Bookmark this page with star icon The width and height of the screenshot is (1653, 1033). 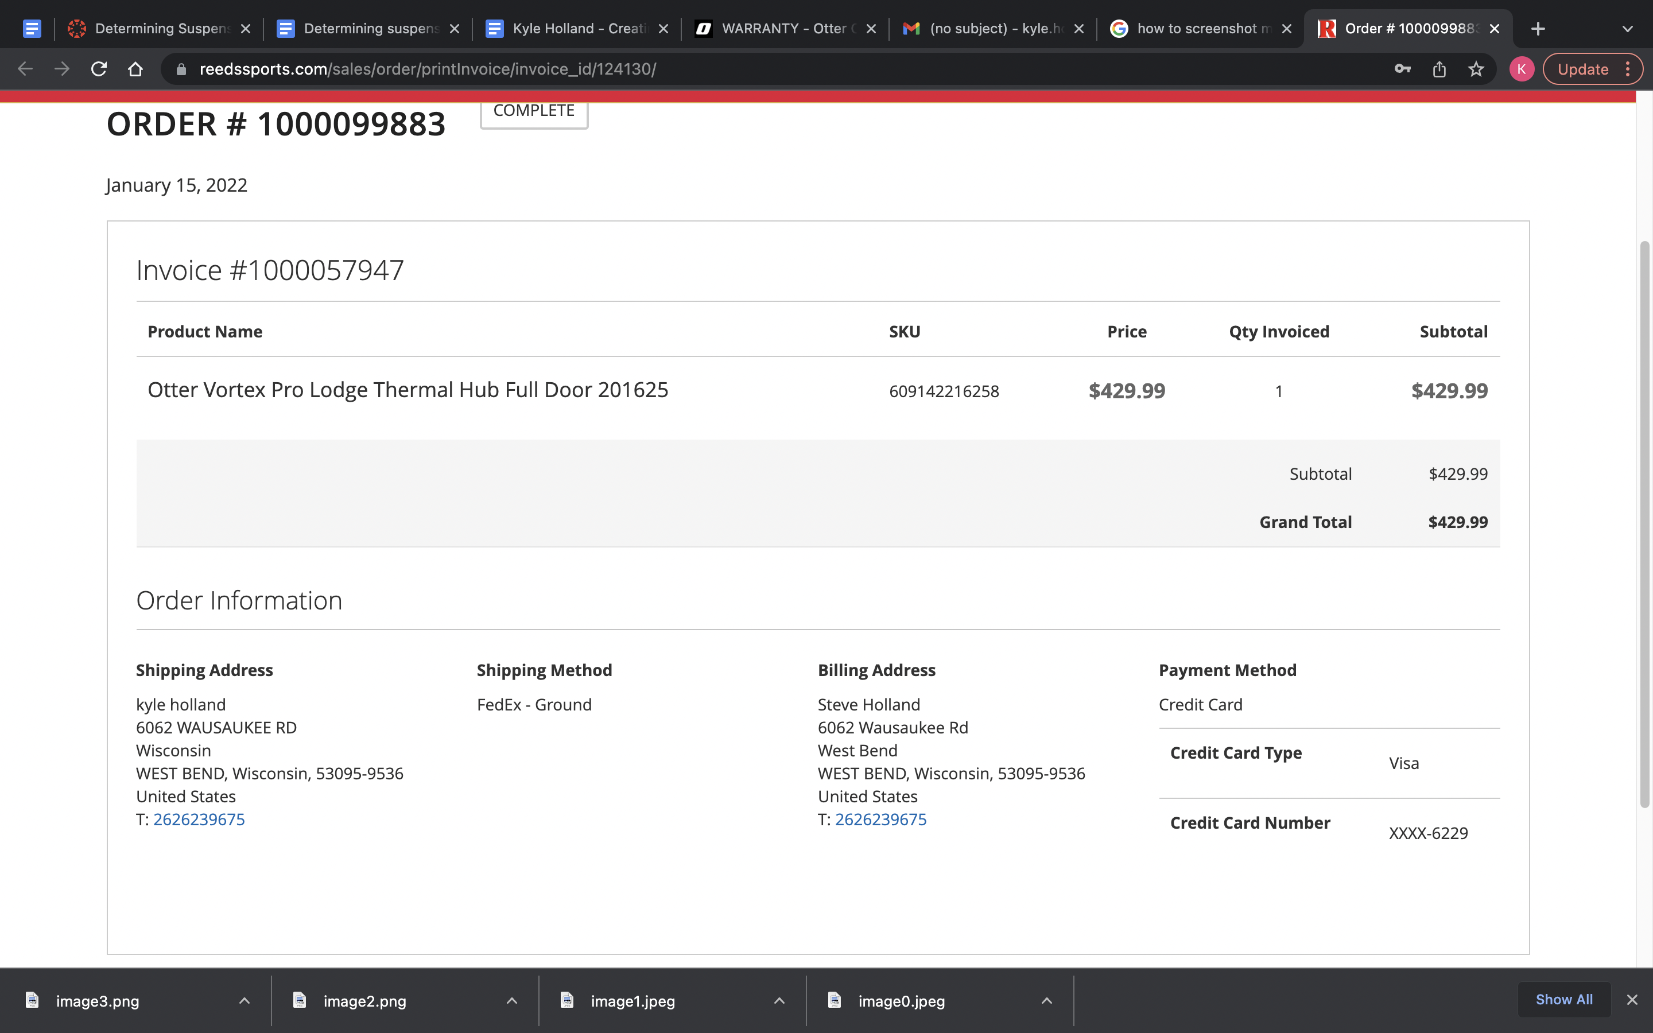[1476, 69]
